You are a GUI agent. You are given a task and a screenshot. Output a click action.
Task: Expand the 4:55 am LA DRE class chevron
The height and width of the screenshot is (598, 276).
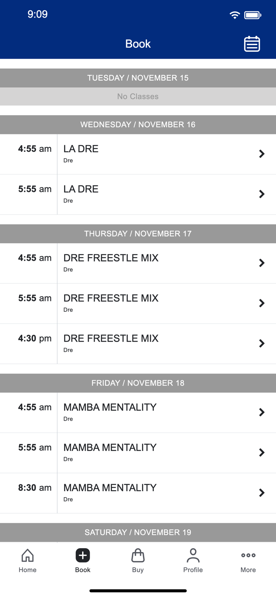click(262, 154)
